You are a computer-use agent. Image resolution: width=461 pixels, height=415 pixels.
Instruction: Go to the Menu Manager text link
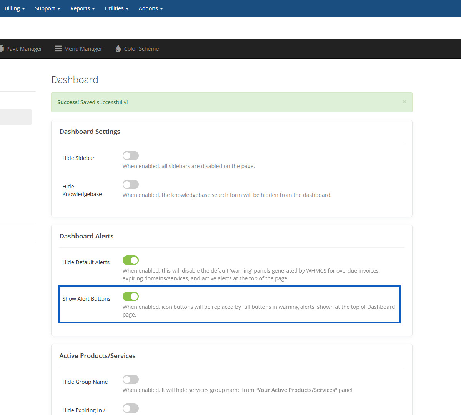pyautogui.click(x=83, y=49)
